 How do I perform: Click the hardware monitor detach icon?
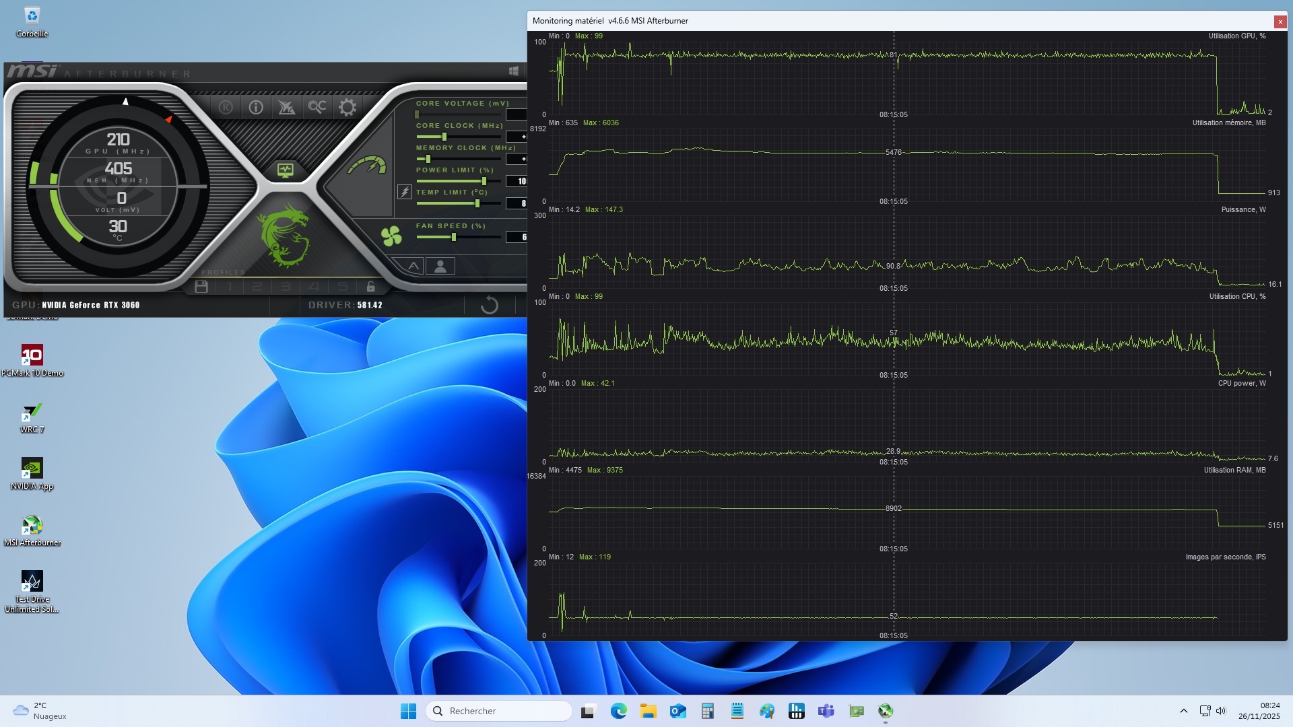pos(286,170)
